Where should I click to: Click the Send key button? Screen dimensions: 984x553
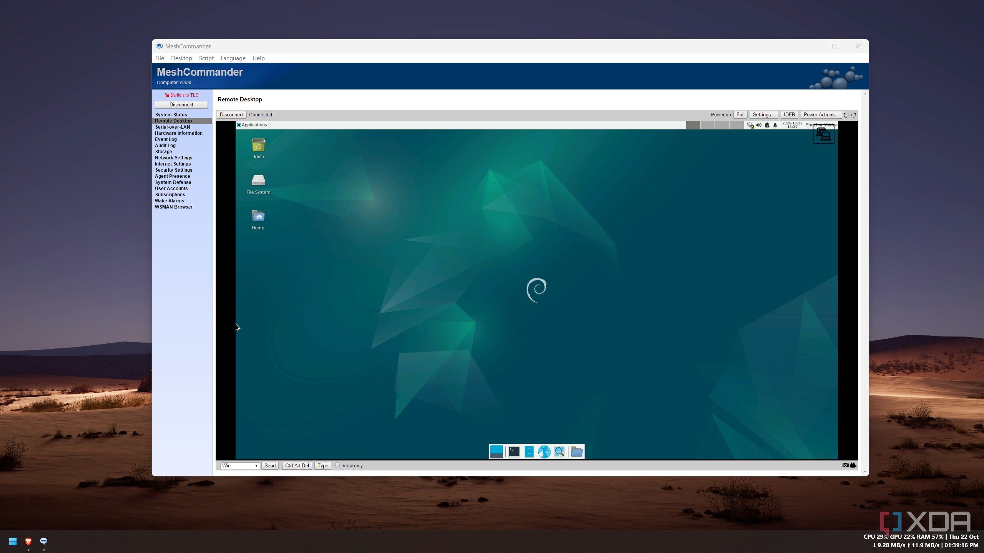pos(270,465)
